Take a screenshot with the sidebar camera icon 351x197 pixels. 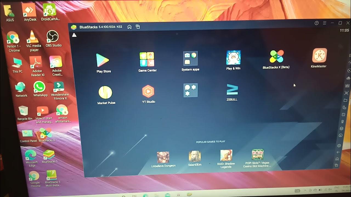346,93
